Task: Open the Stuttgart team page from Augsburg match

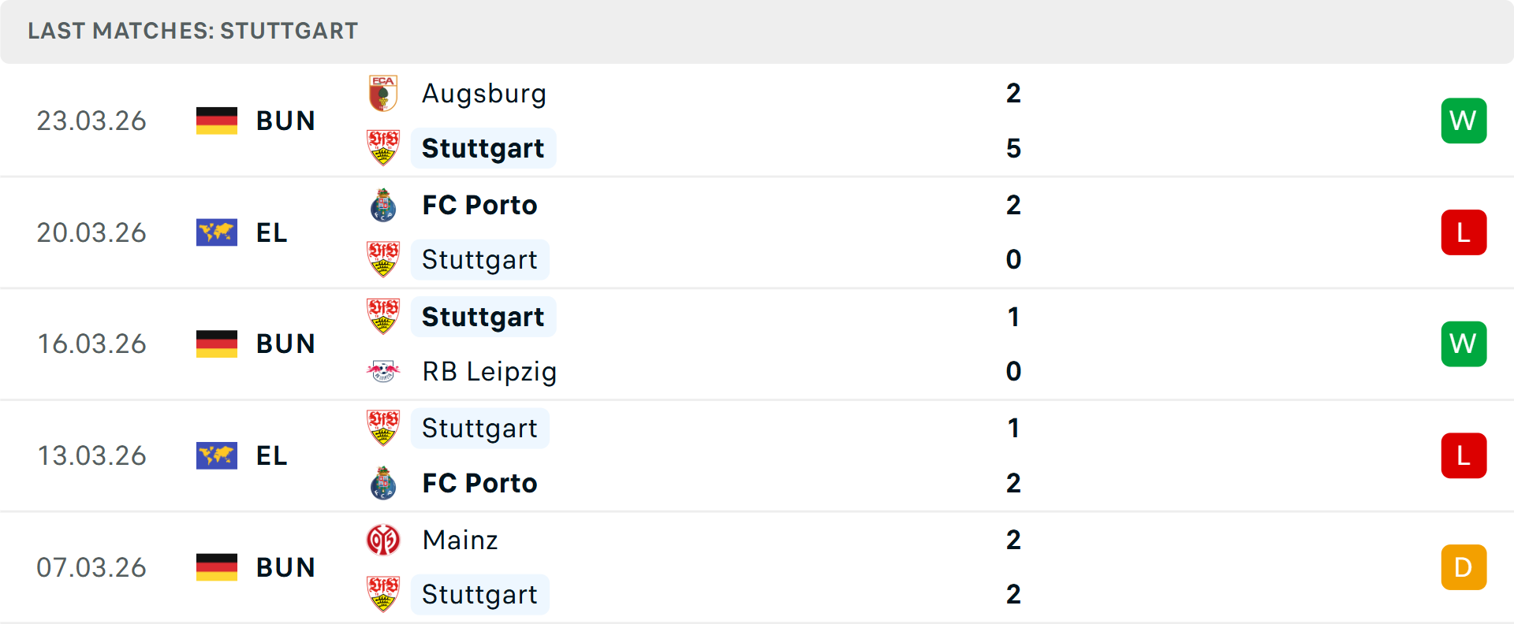Action: pos(483,148)
